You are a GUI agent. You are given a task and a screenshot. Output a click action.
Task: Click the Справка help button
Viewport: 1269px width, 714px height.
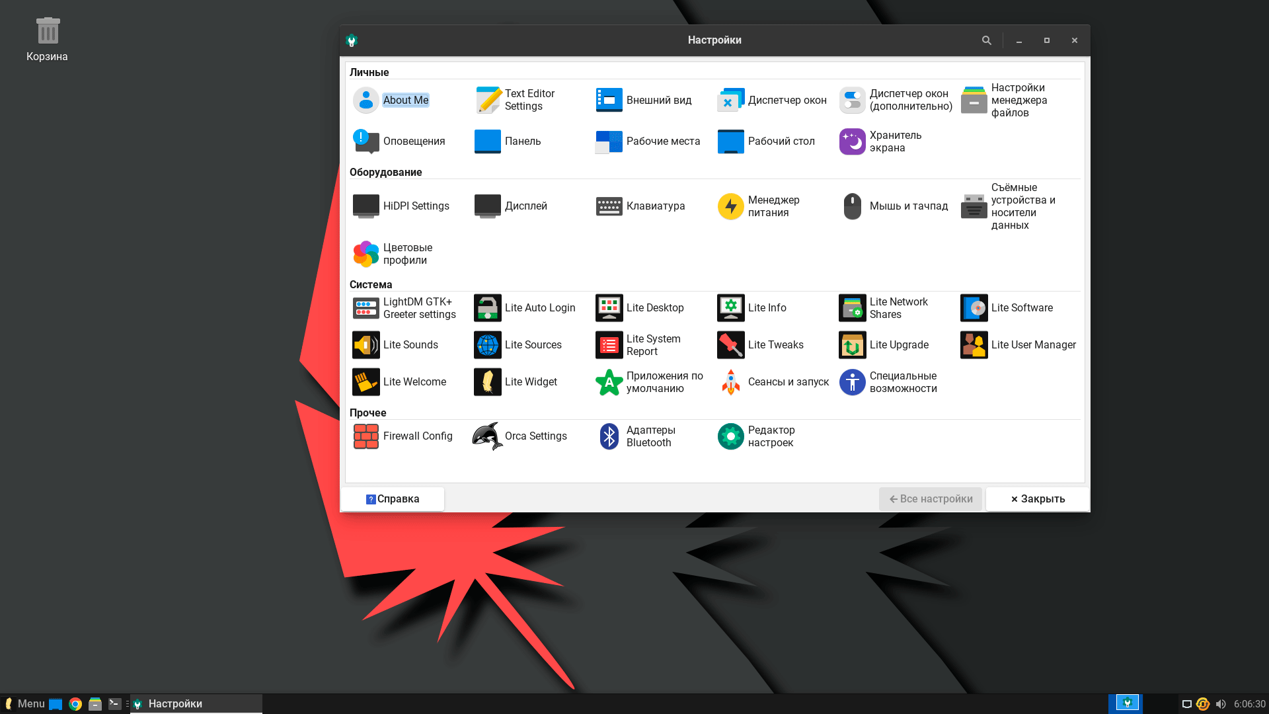[393, 498]
